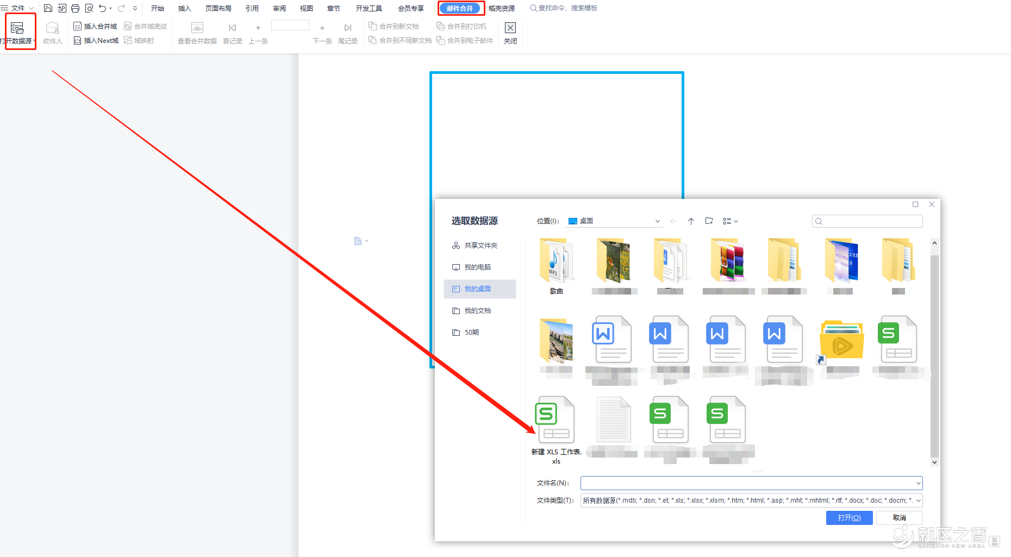Switch to the 邮件合并 ribbon tab
1011x557 pixels.
coord(460,8)
